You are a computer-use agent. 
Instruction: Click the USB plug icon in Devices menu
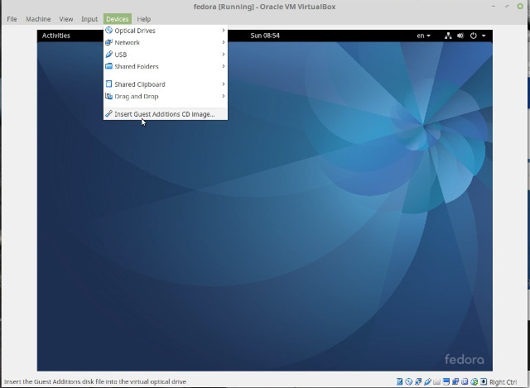coord(108,55)
